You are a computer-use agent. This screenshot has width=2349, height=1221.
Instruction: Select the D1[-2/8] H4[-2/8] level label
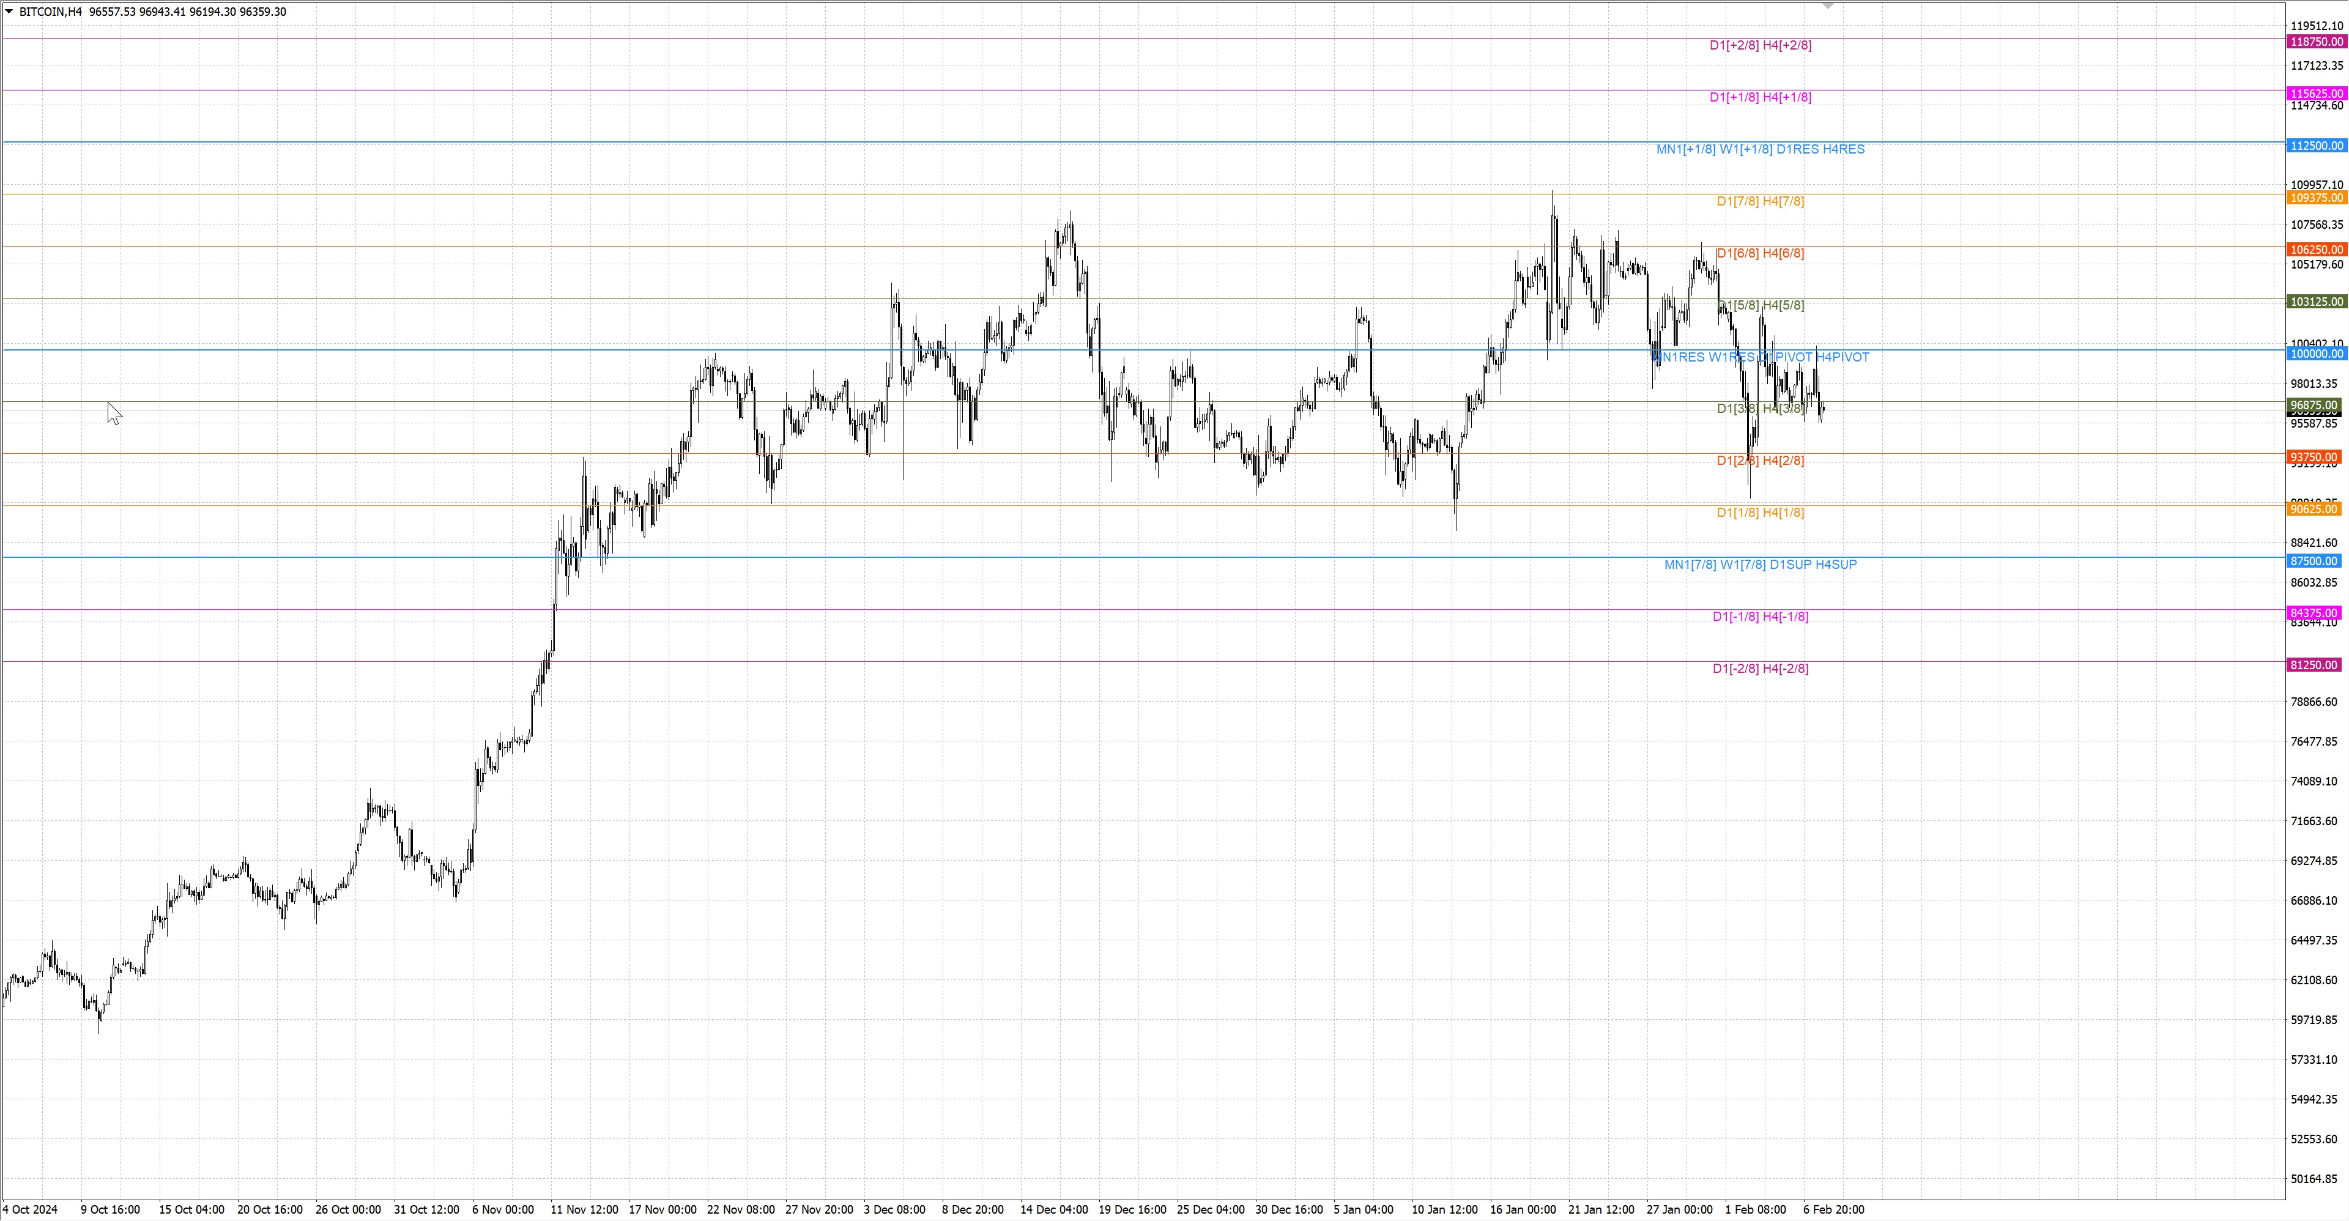[1760, 669]
